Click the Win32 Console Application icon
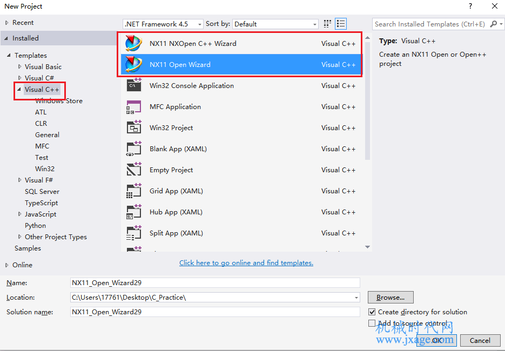 (134, 85)
